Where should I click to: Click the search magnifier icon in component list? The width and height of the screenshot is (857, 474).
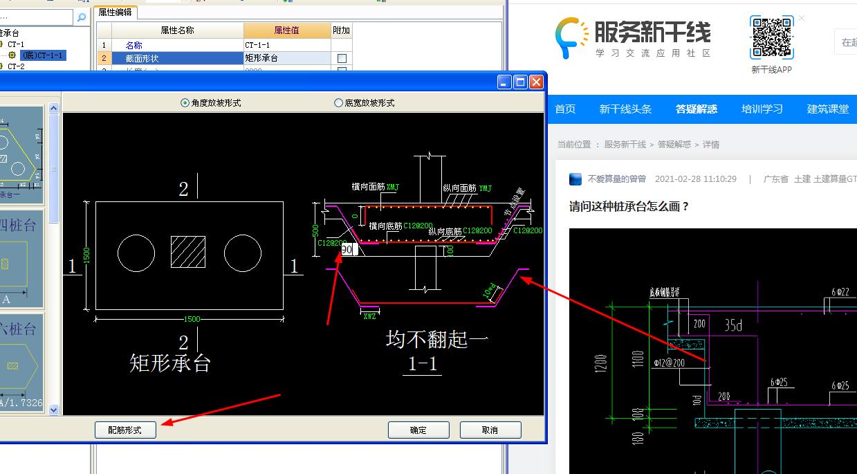[x=81, y=17]
